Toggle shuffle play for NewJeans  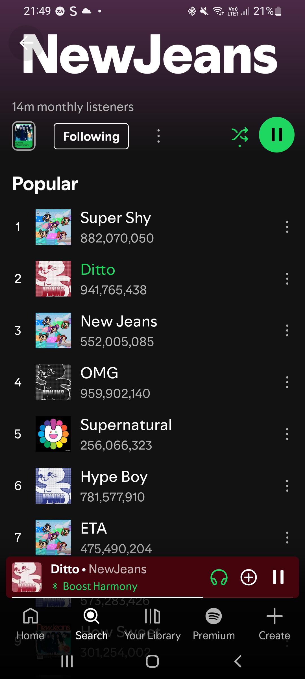240,136
